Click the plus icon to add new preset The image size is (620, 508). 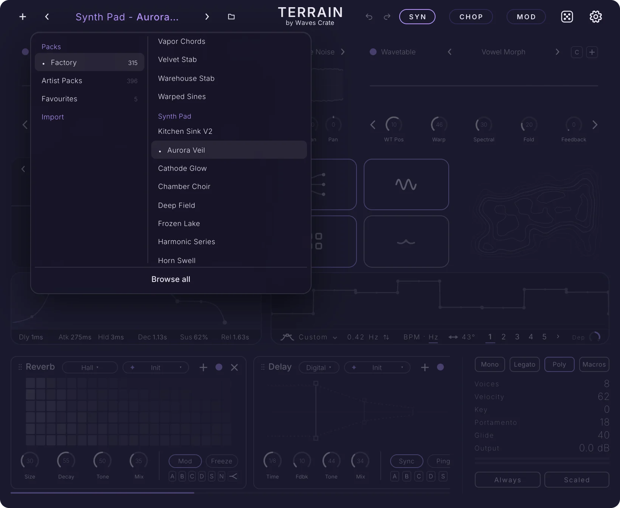(23, 17)
